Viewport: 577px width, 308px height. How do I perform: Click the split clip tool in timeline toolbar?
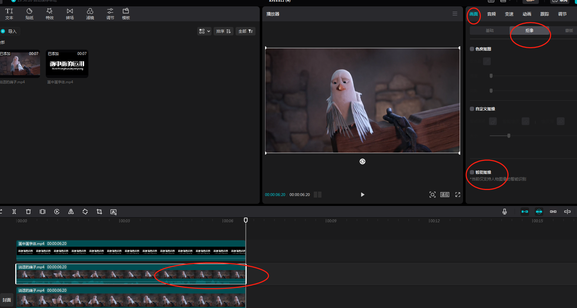14,212
